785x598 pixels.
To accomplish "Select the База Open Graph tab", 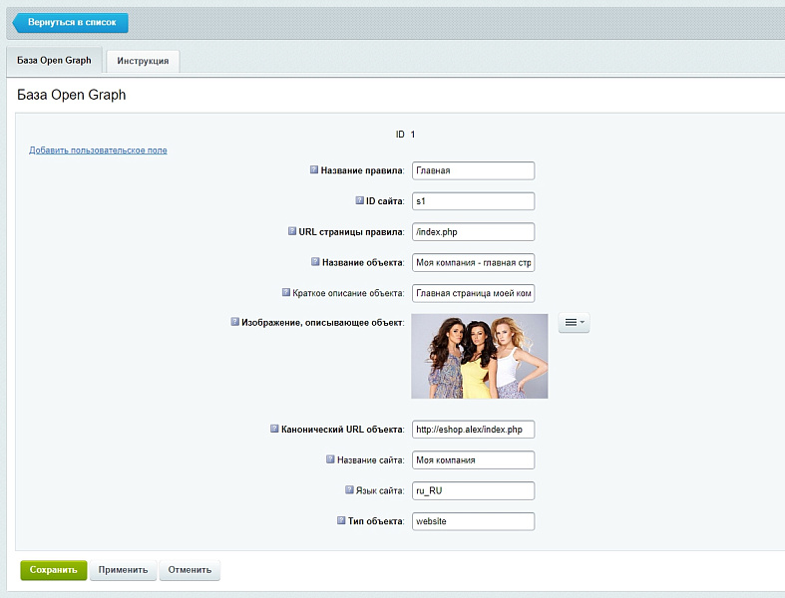I will tap(54, 61).
